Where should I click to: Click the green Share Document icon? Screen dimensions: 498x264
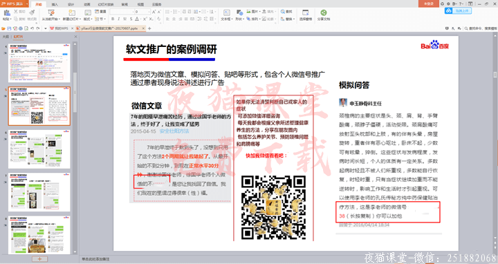(x=323, y=12)
